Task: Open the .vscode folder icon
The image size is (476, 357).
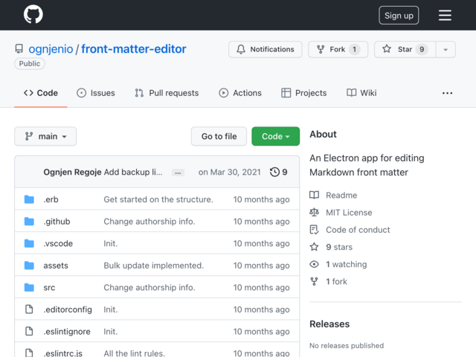Action: pos(29,243)
